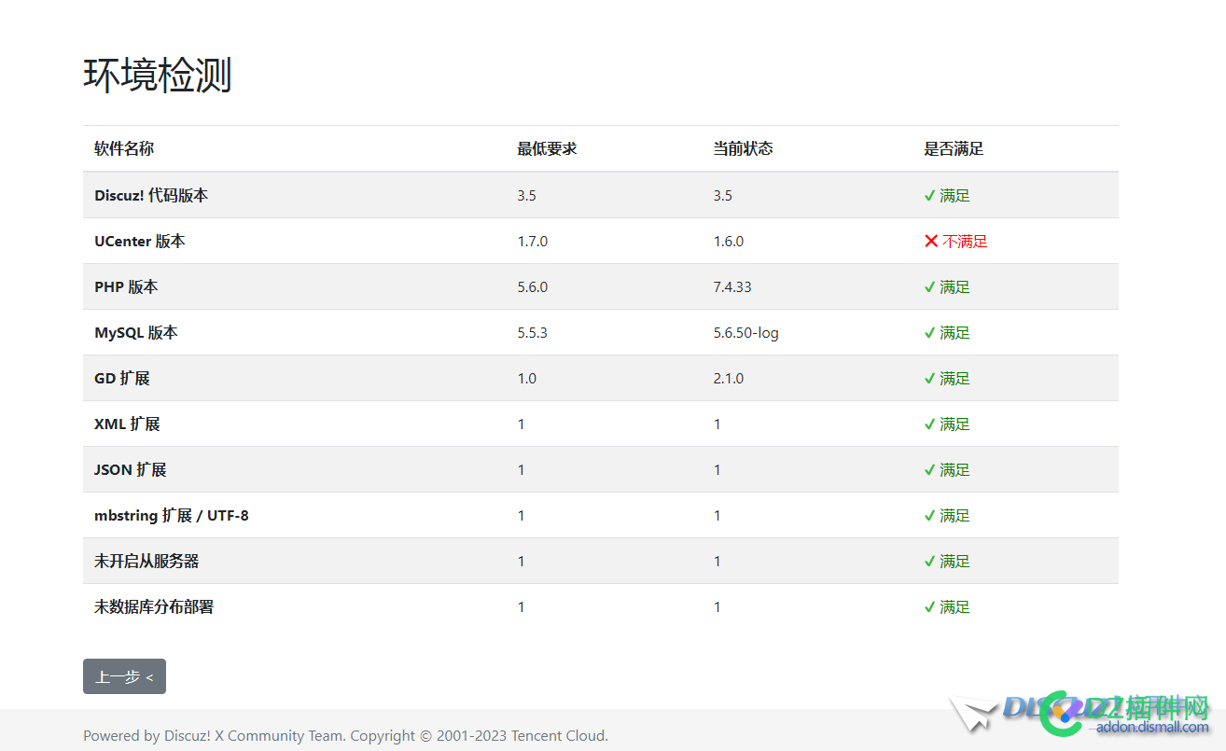Click the red 不满足 status text

[965, 241]
